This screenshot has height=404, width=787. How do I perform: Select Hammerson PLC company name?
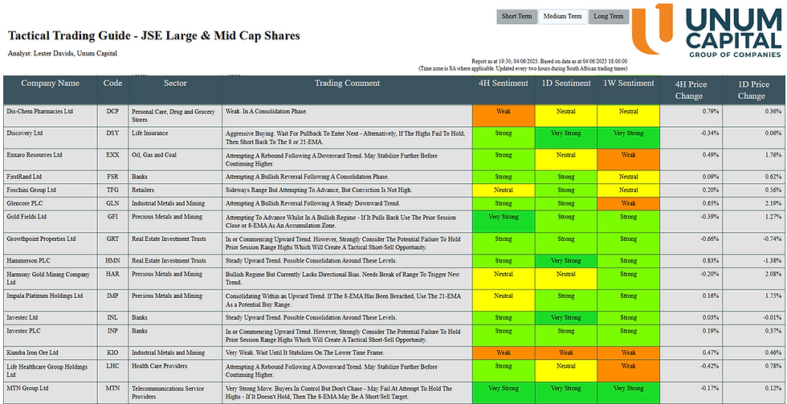click(x=29, y=261)
